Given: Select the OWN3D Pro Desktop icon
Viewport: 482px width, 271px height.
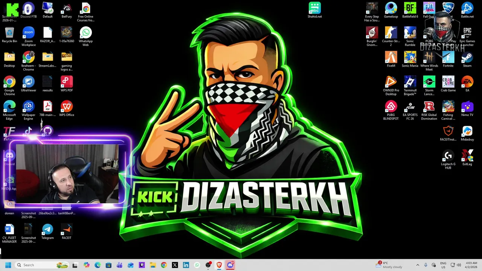Looking at the screenshot, I should [x=391, y=86].
